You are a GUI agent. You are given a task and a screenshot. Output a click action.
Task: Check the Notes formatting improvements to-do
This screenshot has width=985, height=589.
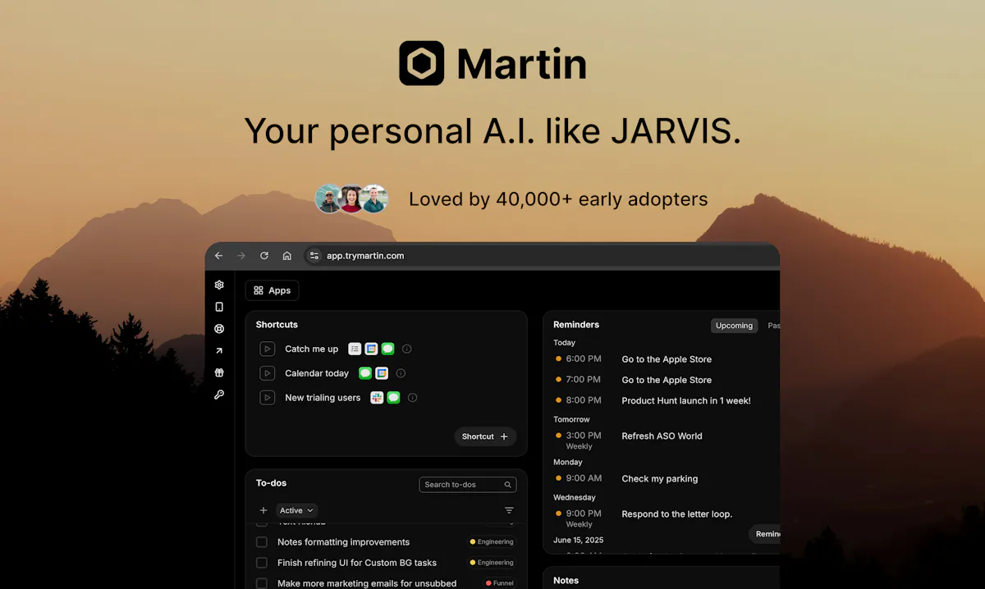click(x=262, y=542)
